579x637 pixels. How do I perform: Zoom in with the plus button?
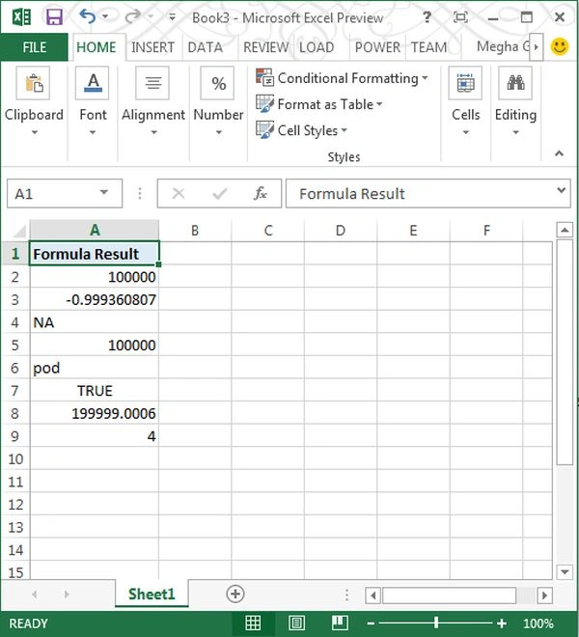pos(502,623)
